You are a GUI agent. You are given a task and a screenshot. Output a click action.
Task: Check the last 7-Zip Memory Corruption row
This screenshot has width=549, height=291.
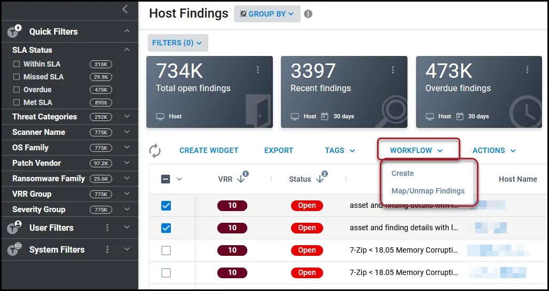(x=166, y=273)
